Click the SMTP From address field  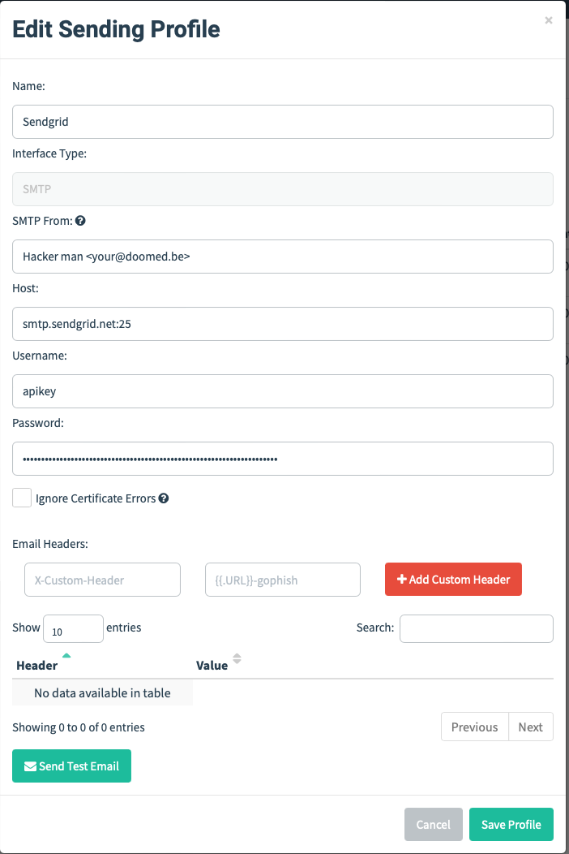coord(282,257)
